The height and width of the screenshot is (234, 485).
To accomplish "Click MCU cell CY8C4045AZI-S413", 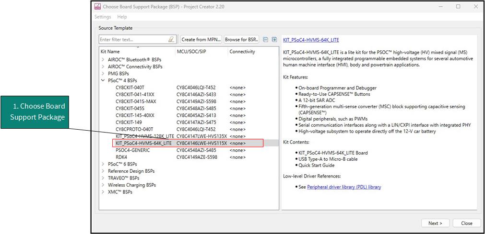I will click(196, 115).
